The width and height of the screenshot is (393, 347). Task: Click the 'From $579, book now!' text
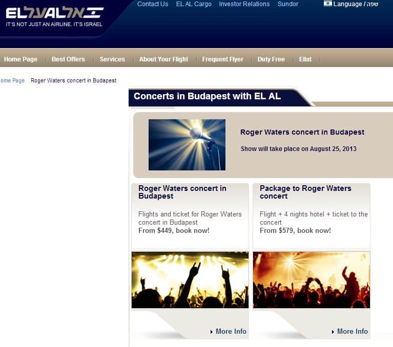295,231
